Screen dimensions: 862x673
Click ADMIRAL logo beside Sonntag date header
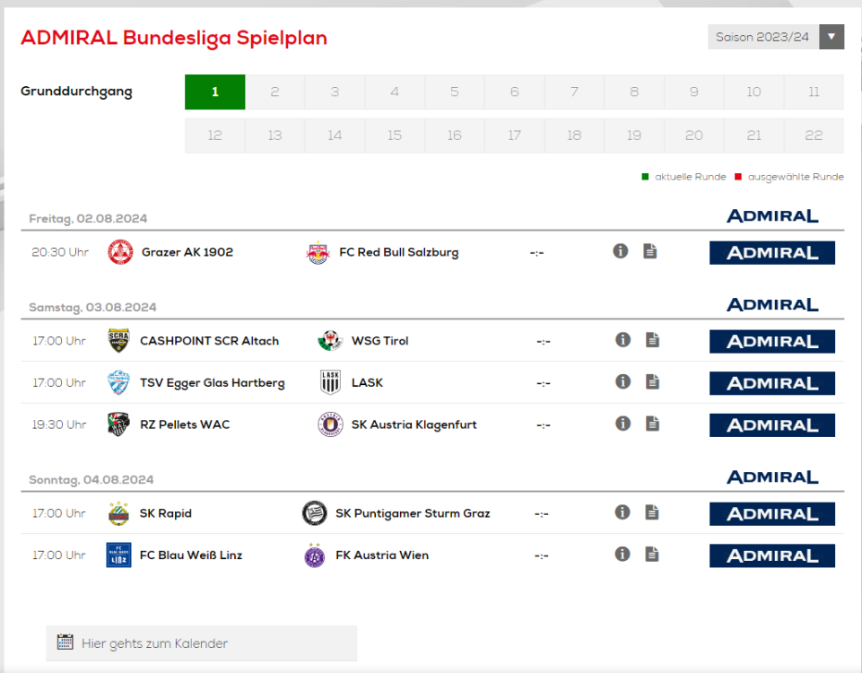pyautogui.click(x=771, y=477)
